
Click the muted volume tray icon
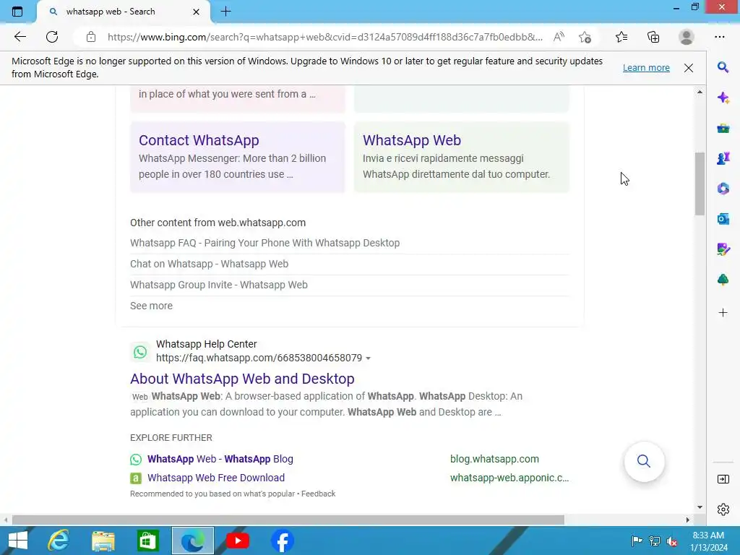click(x=671, y=541)
